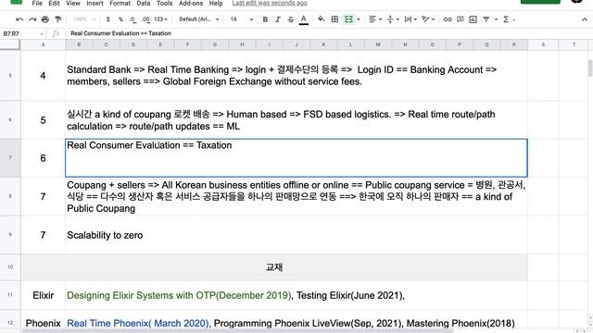The width and height of the screenshot is (593, 333).
Task: Toggle merge cells button
Action: [x=348, y=19]
